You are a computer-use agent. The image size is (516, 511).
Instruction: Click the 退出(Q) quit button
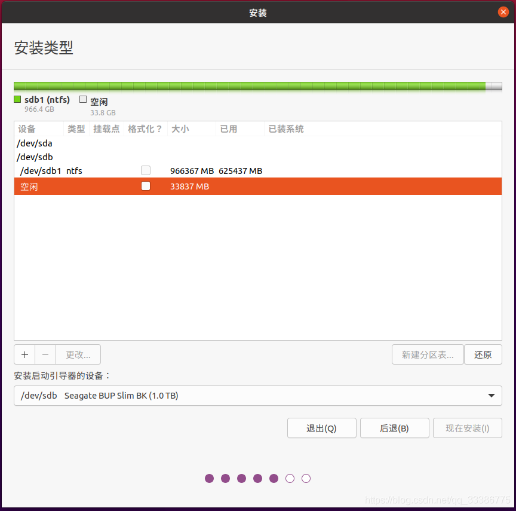321,428
